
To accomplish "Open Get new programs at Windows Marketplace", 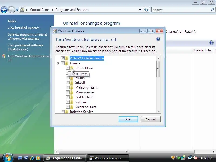I will pyautogui.click(x=27, y=36).
